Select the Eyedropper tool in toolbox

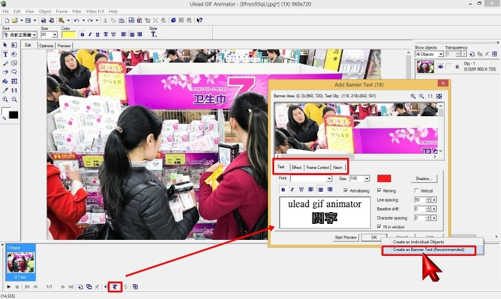[x=5, y=90]
